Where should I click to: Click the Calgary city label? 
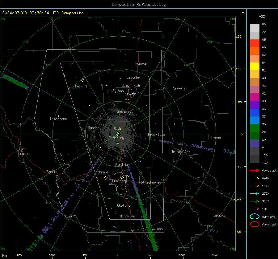coord(120,181)
